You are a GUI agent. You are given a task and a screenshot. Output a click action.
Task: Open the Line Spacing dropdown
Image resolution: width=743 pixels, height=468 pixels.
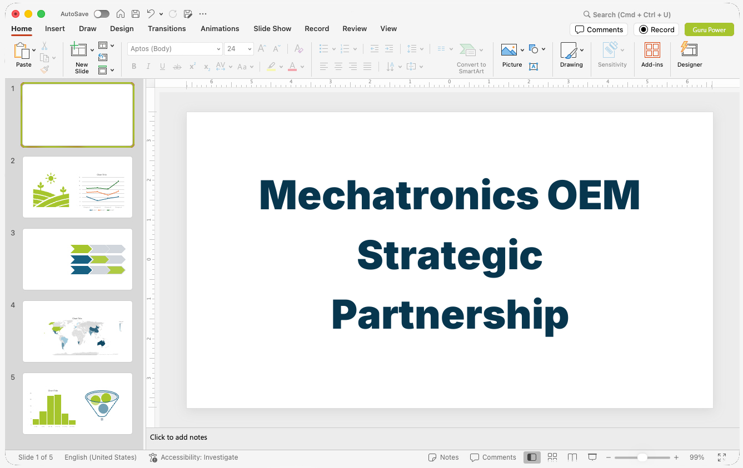(415, 49)
